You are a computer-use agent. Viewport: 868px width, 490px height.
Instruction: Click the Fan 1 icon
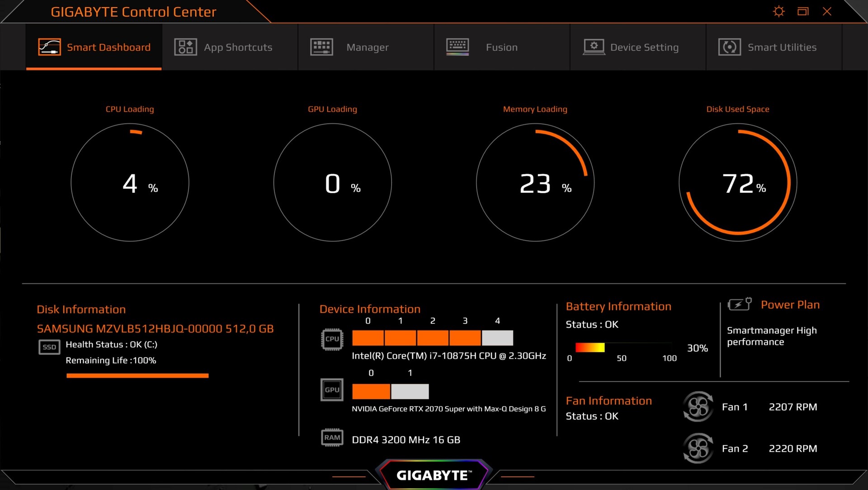(x=698, y=407)
